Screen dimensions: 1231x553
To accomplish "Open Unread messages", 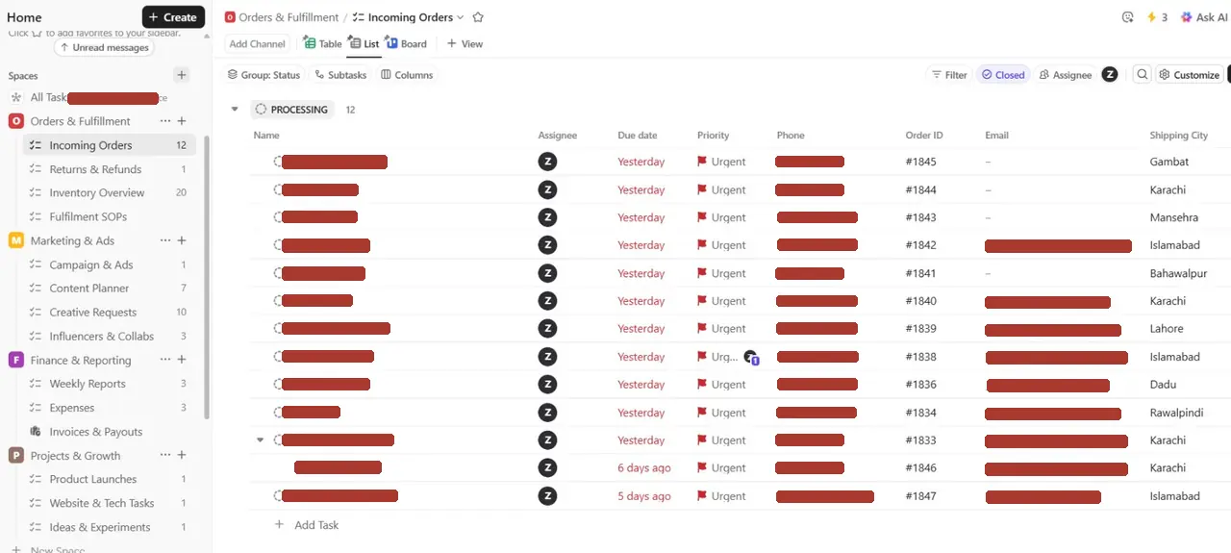I will [x=104, y=47].
